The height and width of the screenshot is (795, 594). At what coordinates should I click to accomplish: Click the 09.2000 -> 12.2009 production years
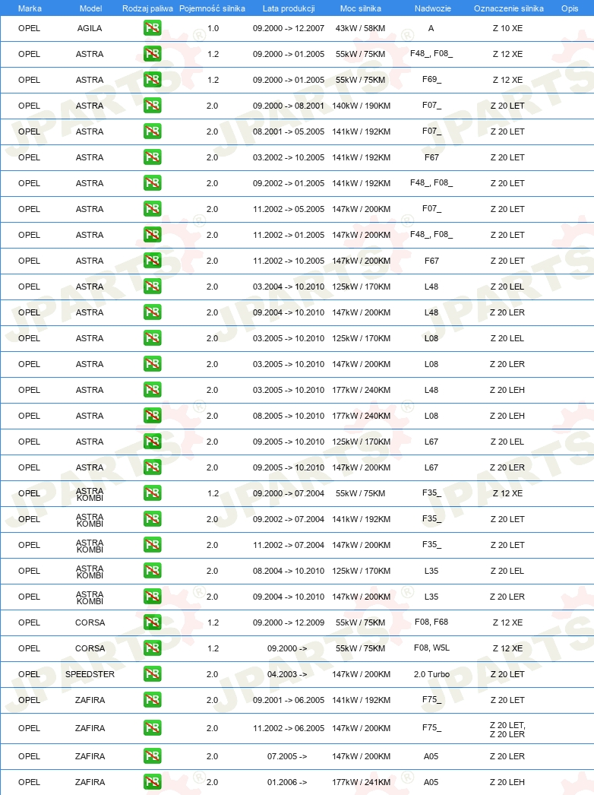pyautogui.click(x=289, y=622)
